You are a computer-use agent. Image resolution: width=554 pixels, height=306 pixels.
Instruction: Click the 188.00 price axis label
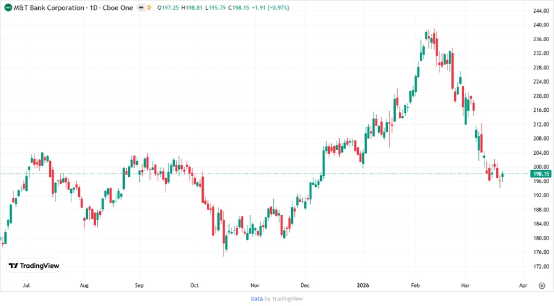click(541, 210)
